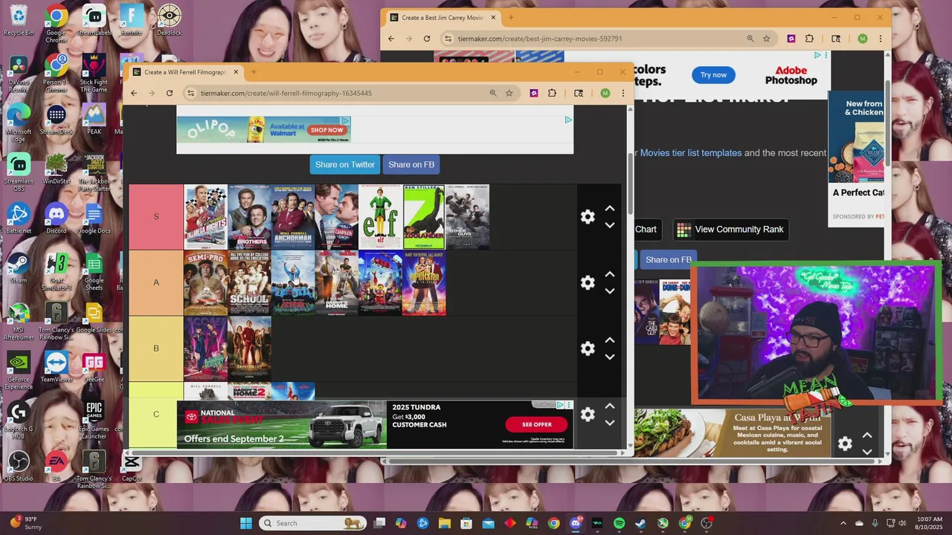Move the A tier row down
Image resolution: width=952 pixels, height=535 pixels.
tap(610, 291)
